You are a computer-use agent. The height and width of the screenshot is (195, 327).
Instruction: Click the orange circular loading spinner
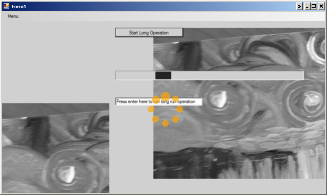[166, 109]
